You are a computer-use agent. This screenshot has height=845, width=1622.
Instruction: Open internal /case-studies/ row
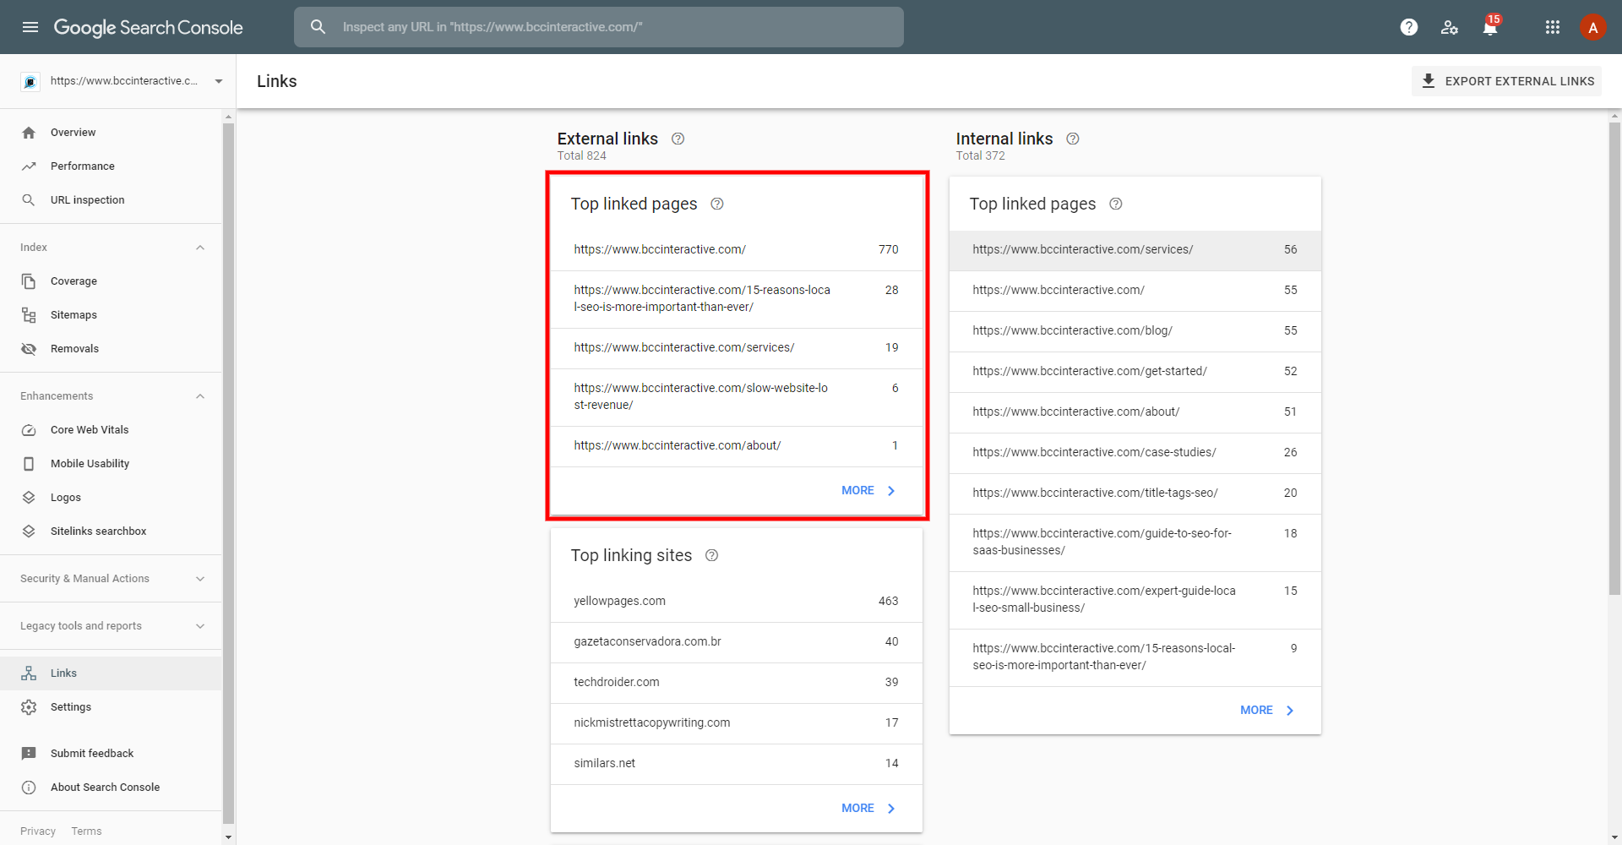(1135, 453)
